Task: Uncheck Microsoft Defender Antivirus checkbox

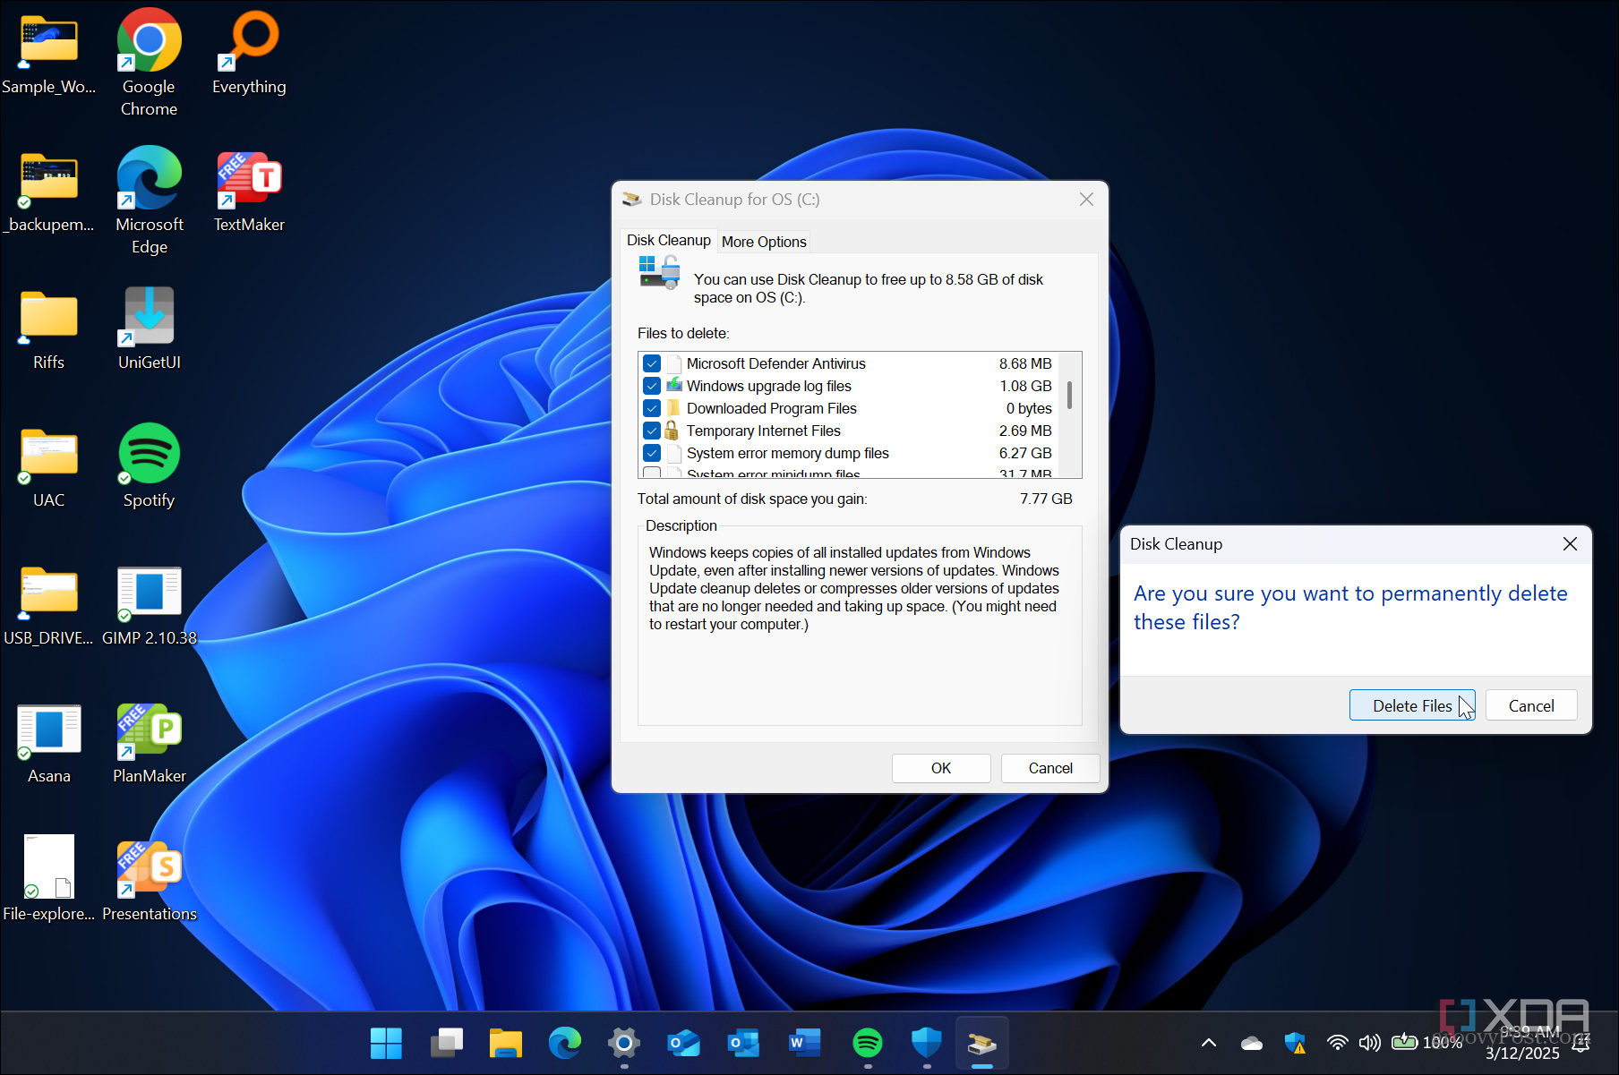Action: click(x=652, y=363)
